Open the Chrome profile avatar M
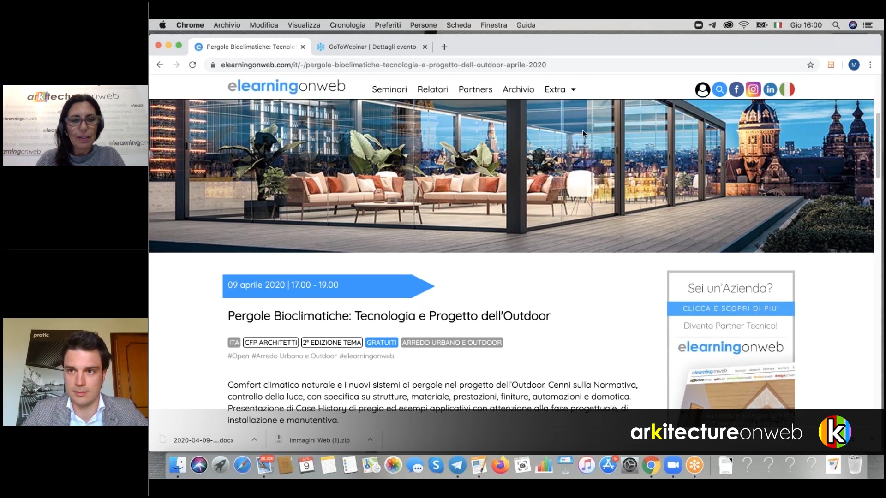This screenshot has width=886, height=498. [854, 65]
